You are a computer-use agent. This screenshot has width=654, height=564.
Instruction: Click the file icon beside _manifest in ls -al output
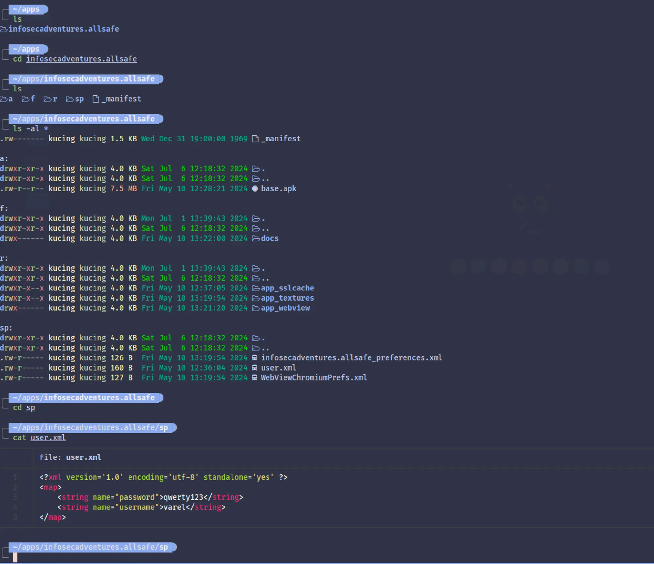255,139
